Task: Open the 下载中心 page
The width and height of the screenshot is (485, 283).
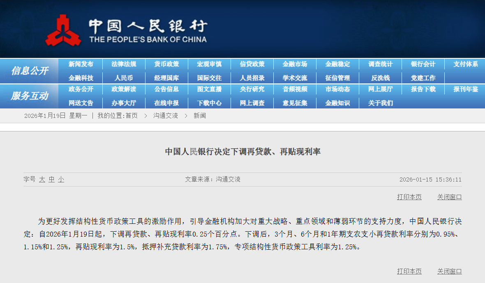Action: tap(209, 103)
